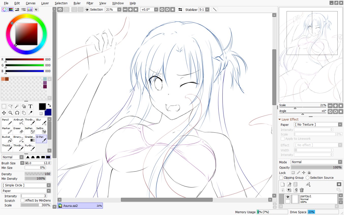Open the zoom percentage dropdown
This screenshot has height=215, width=344.
[x=119, y=9]
